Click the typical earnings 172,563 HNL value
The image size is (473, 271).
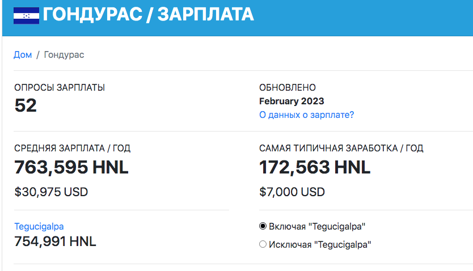pyautogui.click(x=315, y=167)
